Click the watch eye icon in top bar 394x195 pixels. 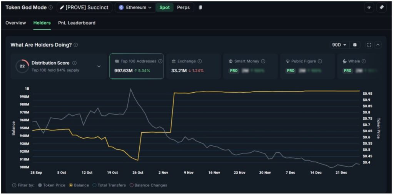tap(369, 8)
